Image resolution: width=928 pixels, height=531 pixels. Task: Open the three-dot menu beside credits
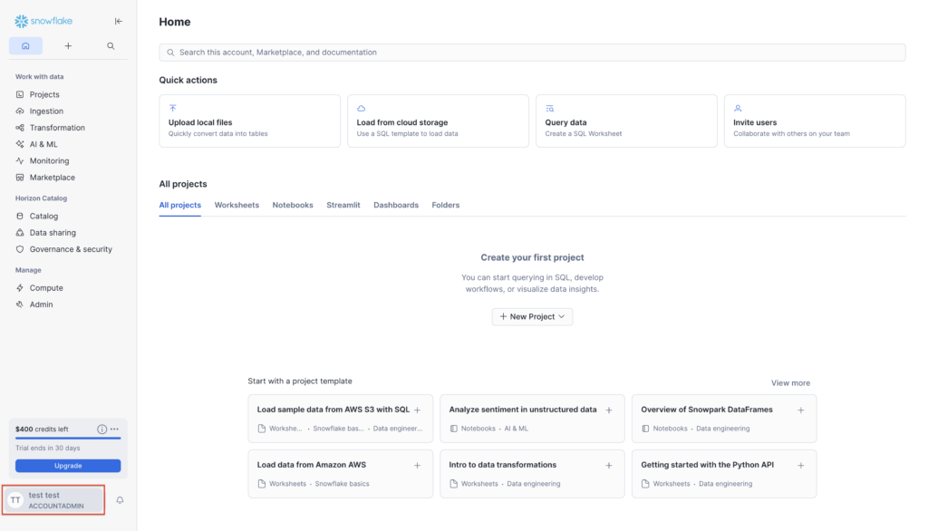pos(114,429)
